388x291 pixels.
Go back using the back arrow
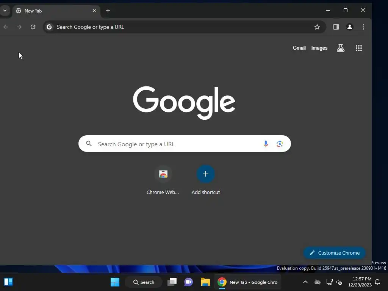tap(6, 27)
